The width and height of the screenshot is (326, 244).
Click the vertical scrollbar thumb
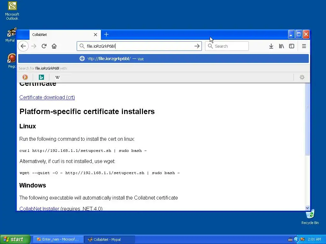307,119
